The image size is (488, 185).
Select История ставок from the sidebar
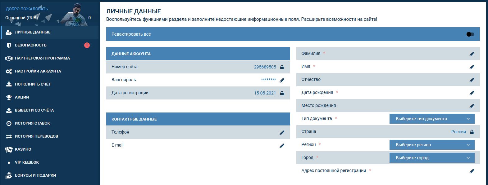coord(32,123)
